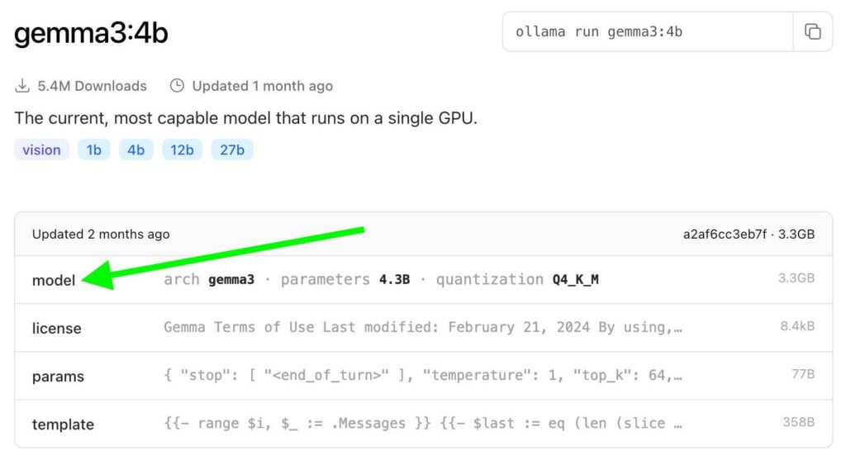Image resolution: width=846 pixels, height=460 pixels.
Task: Open the params file row
Action: pos(58,376)
